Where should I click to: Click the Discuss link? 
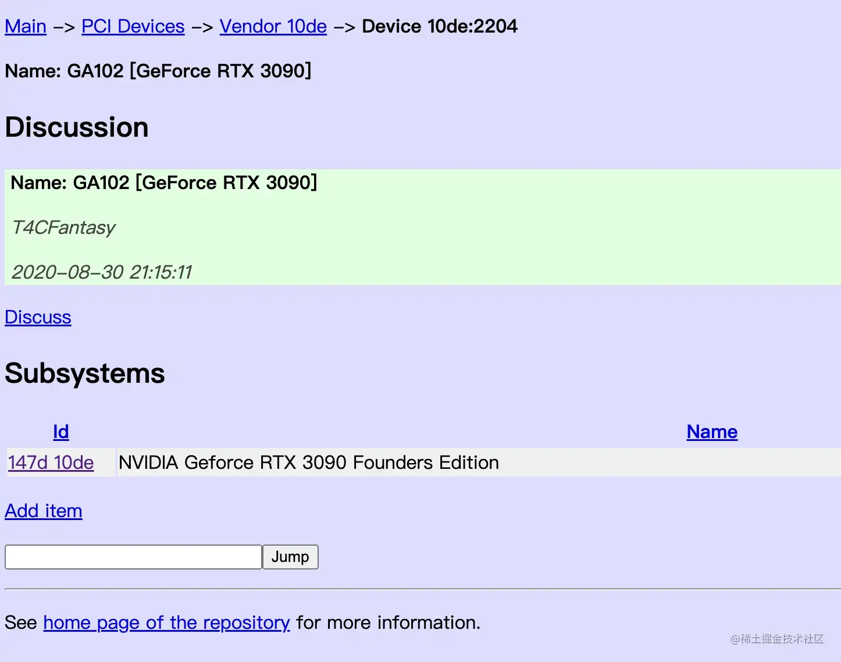tap(37, 318)
